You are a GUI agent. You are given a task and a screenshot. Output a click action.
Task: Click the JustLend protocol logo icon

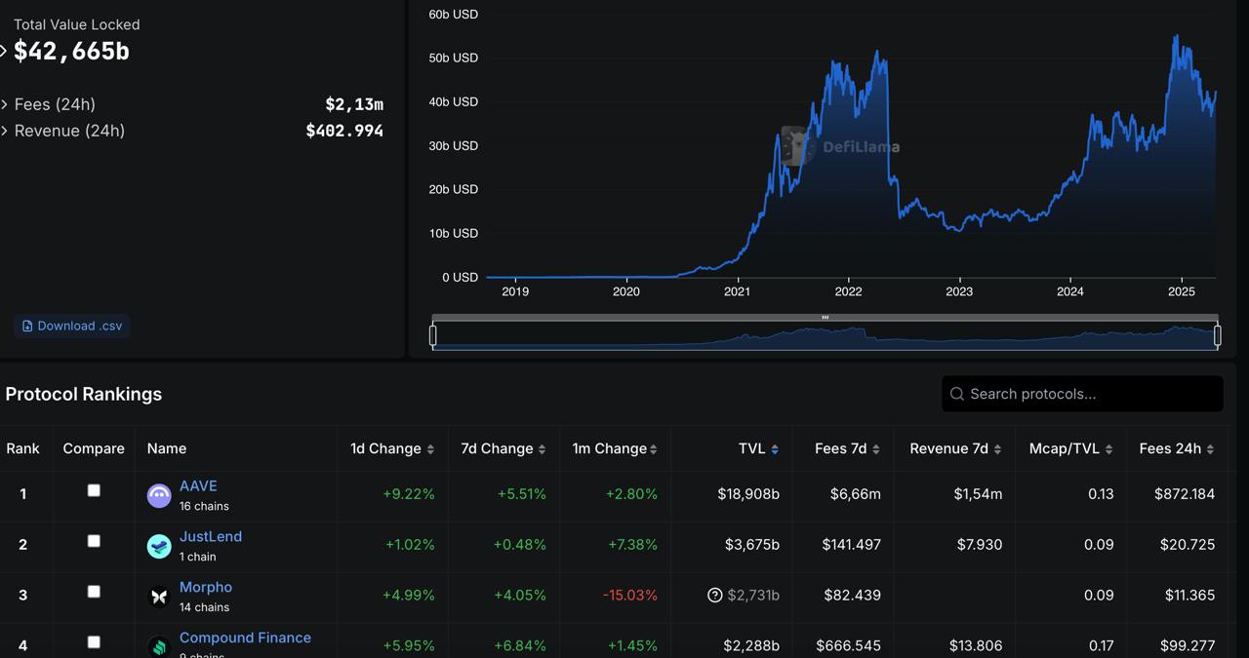(x=159, y=546)
